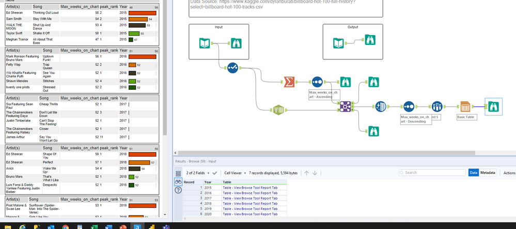Select Browse tool on Join's upper output

point(373,82)
